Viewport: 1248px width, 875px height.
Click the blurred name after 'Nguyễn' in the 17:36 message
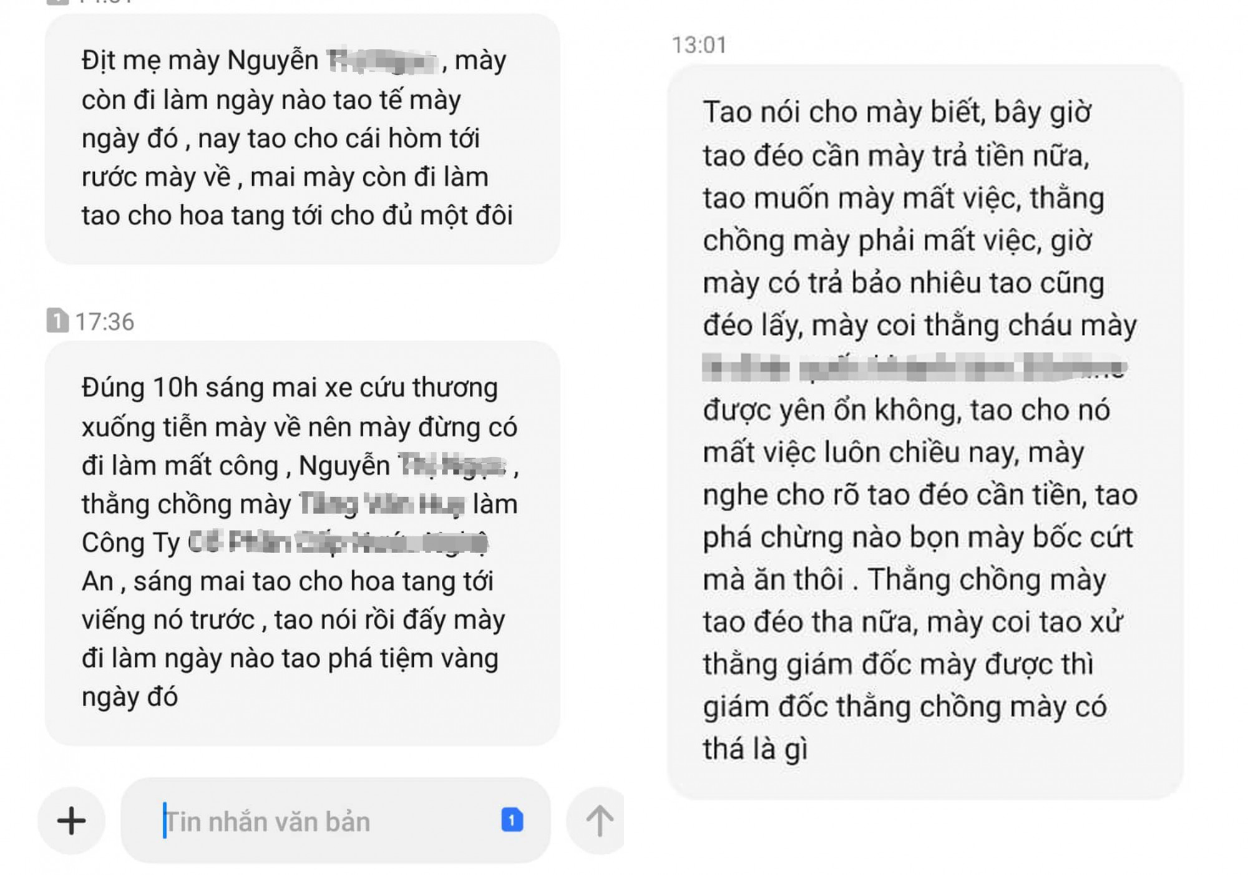452,465
